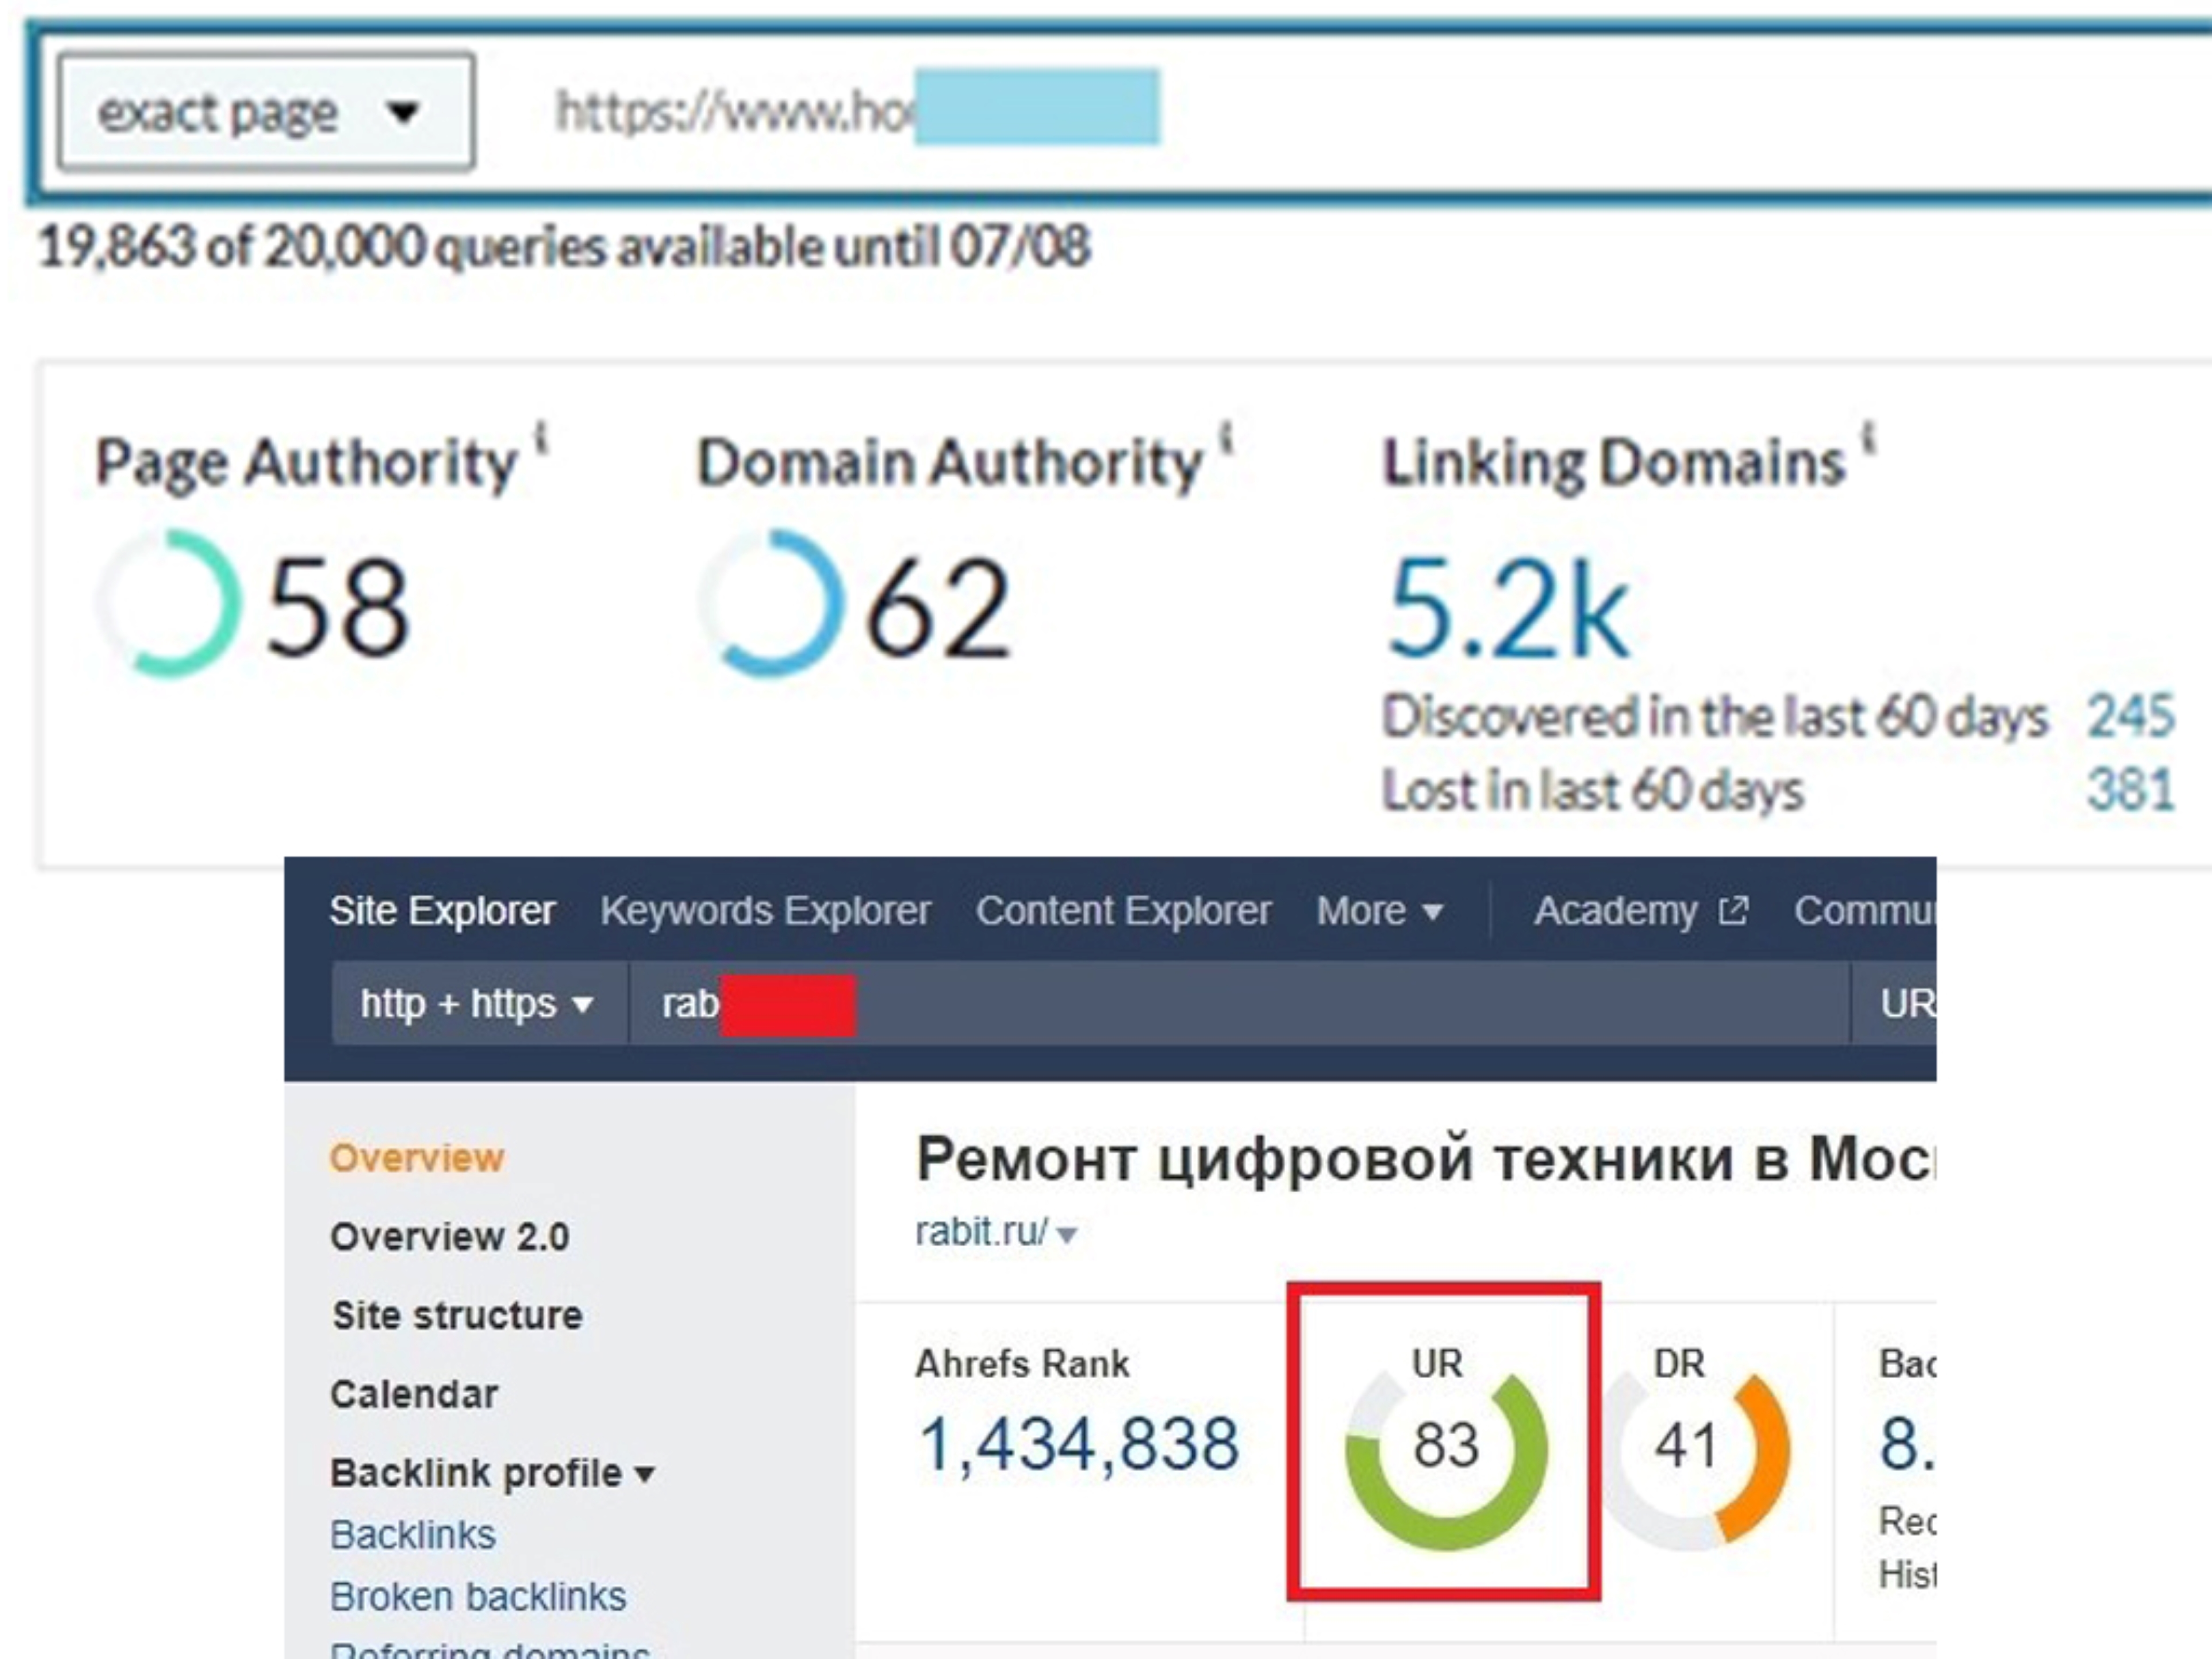The height and width of the screenshot is (1659, 2212).
Task: Click info icon next to Linking Domains
Action: point(1868,438)
